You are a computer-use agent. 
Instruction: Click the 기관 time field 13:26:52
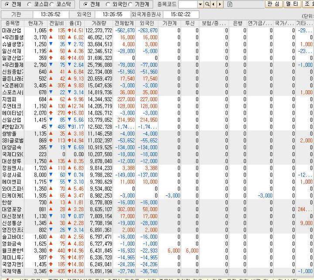pyautogui.click(x=51, y=14)
